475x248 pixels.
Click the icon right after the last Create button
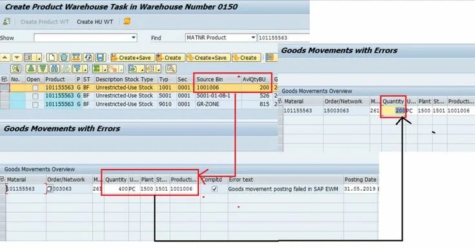coord(269,57)
